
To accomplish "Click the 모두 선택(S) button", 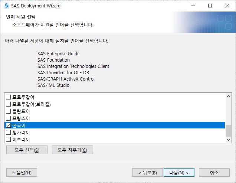I will pos(27,150).
